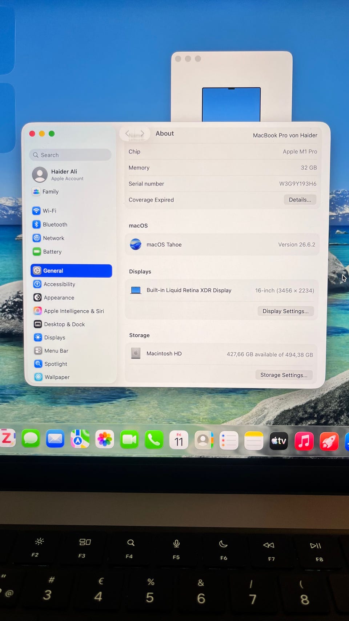Viewport: 349px width, 621px height.
Task: Go forward with the right chevron
Action: click(143, 134)
